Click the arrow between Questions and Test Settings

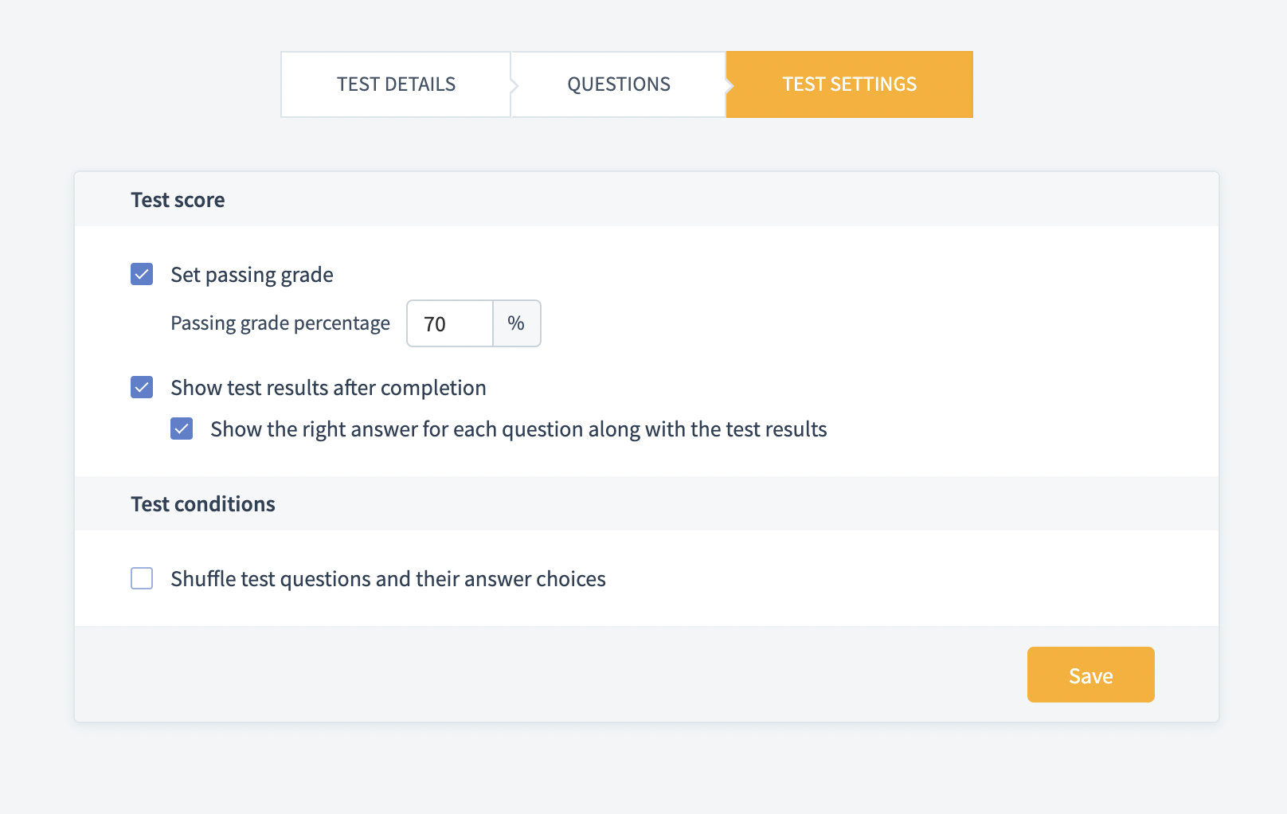click(x=730, y=84)
